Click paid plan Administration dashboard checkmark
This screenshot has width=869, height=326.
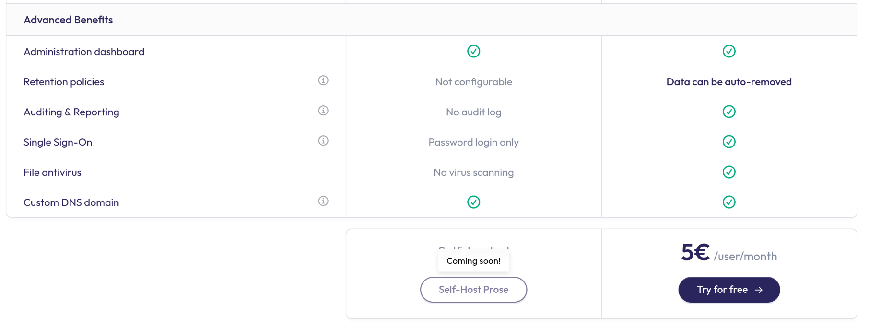729,51
